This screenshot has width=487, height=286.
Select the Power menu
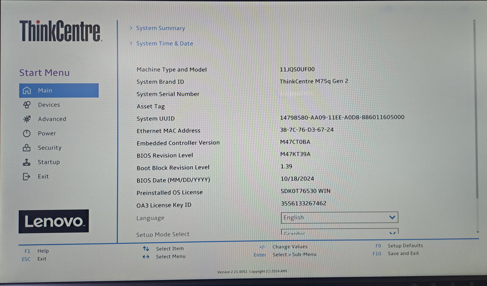click(47, 133)
